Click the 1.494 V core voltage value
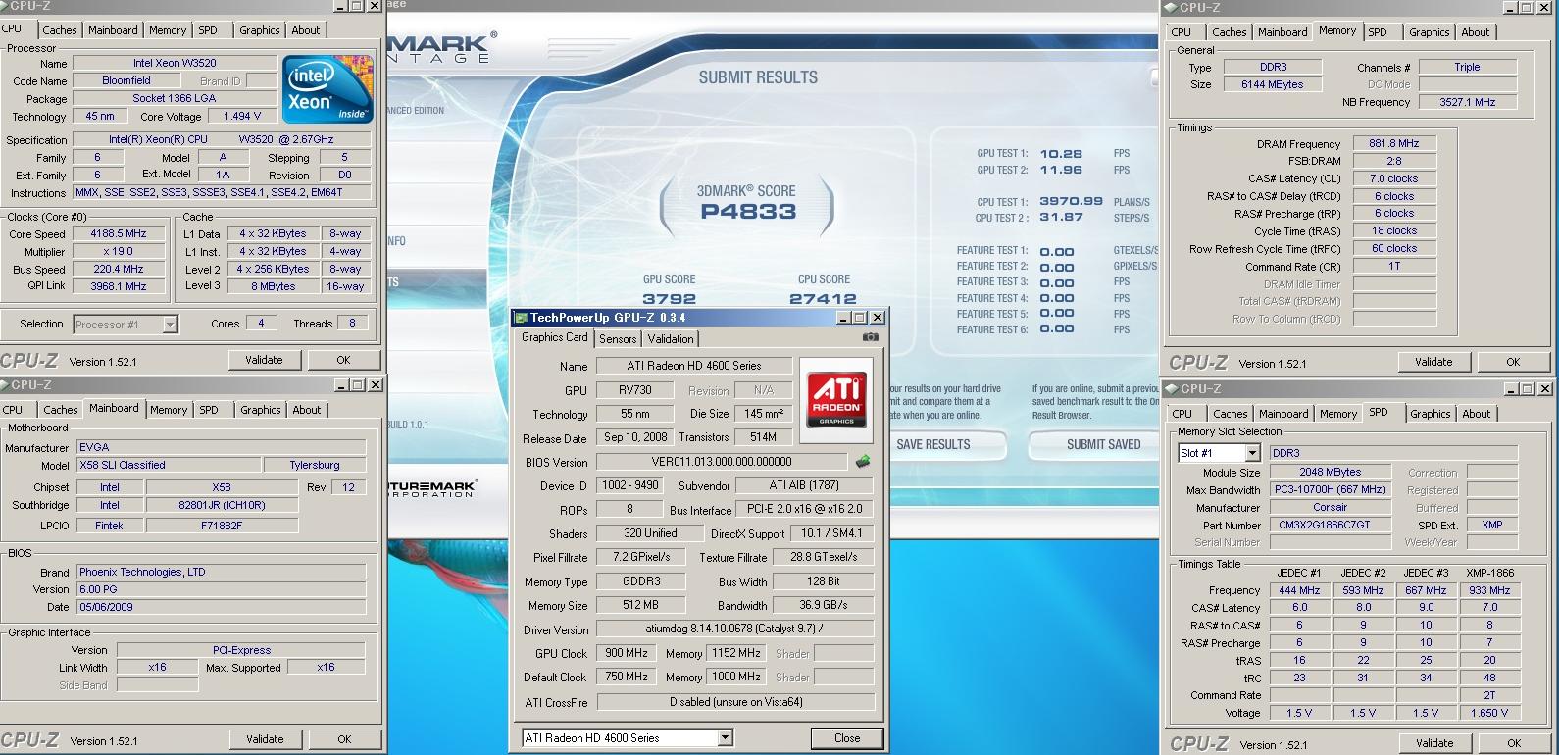The image size is (1559, 755). [242, 116]
